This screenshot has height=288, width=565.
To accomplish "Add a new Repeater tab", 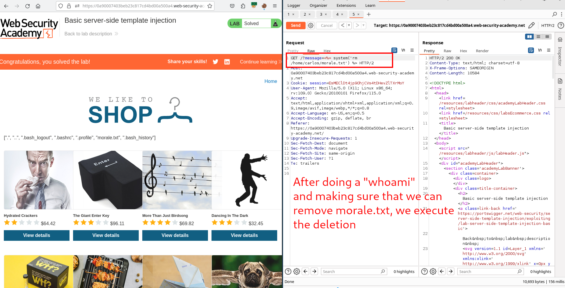I will pos(369,14).
